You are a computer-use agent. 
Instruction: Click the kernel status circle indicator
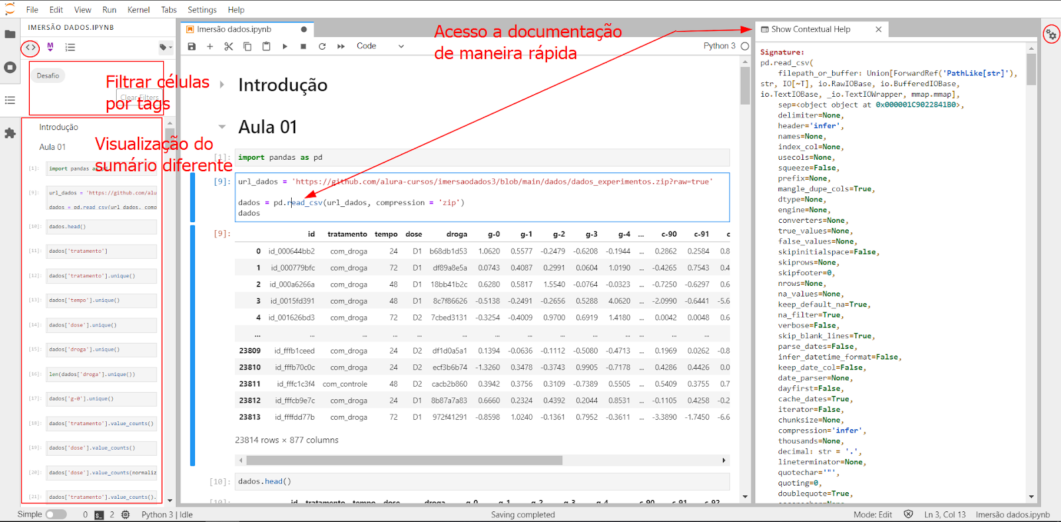(x=745, y=46)
